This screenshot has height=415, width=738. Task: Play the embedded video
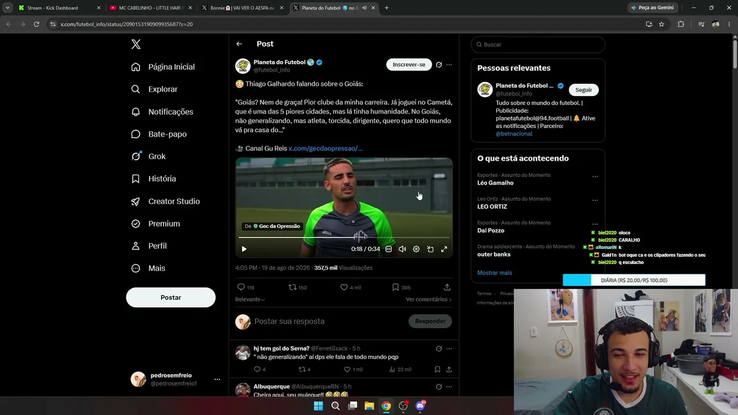tap(244, 249)
